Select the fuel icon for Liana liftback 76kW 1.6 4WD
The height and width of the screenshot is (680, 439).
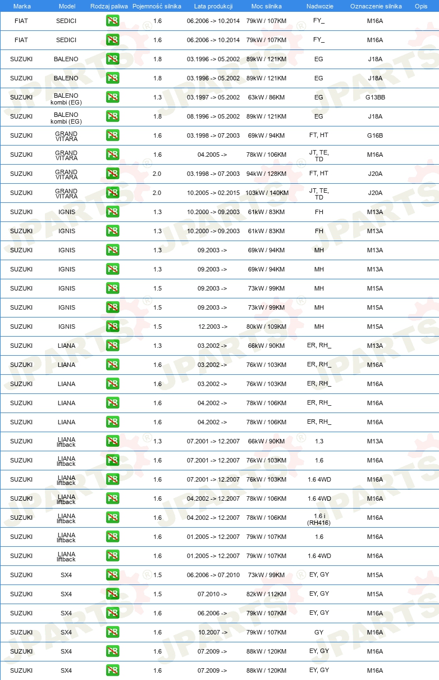[x=112, y=479]
